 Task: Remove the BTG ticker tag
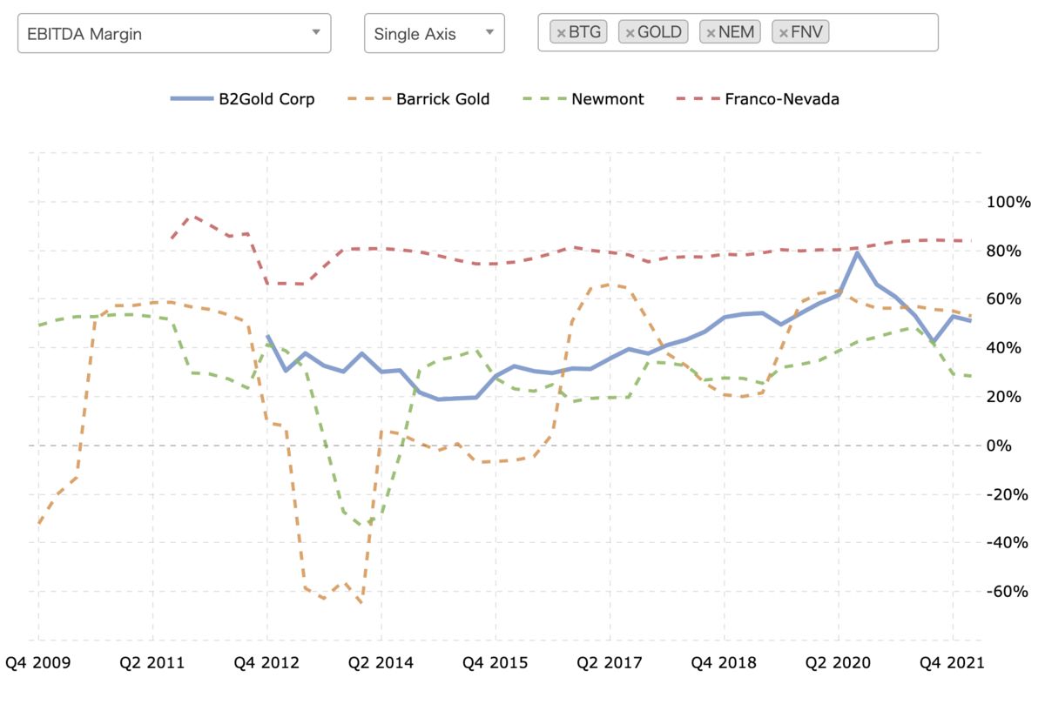tap(562, 33)
